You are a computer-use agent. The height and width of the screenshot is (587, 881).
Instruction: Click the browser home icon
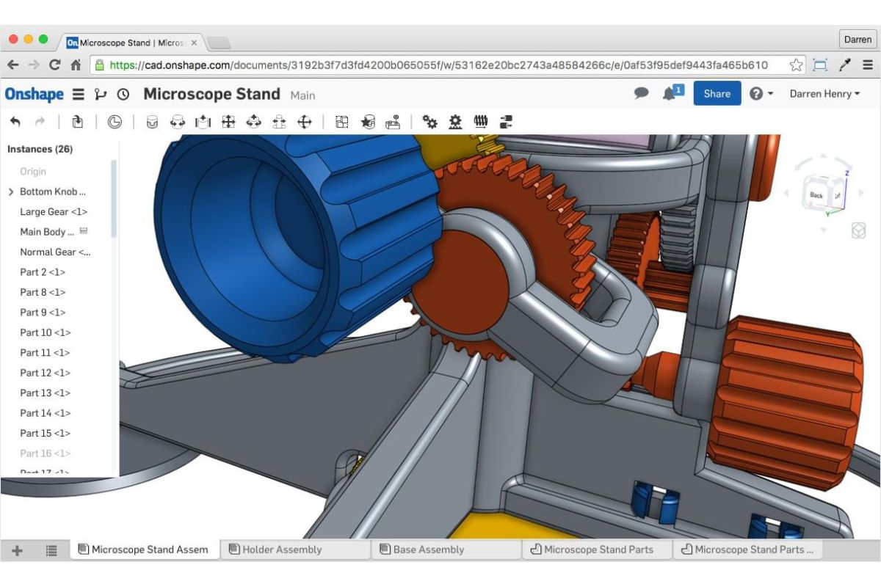tap(76, 65)
